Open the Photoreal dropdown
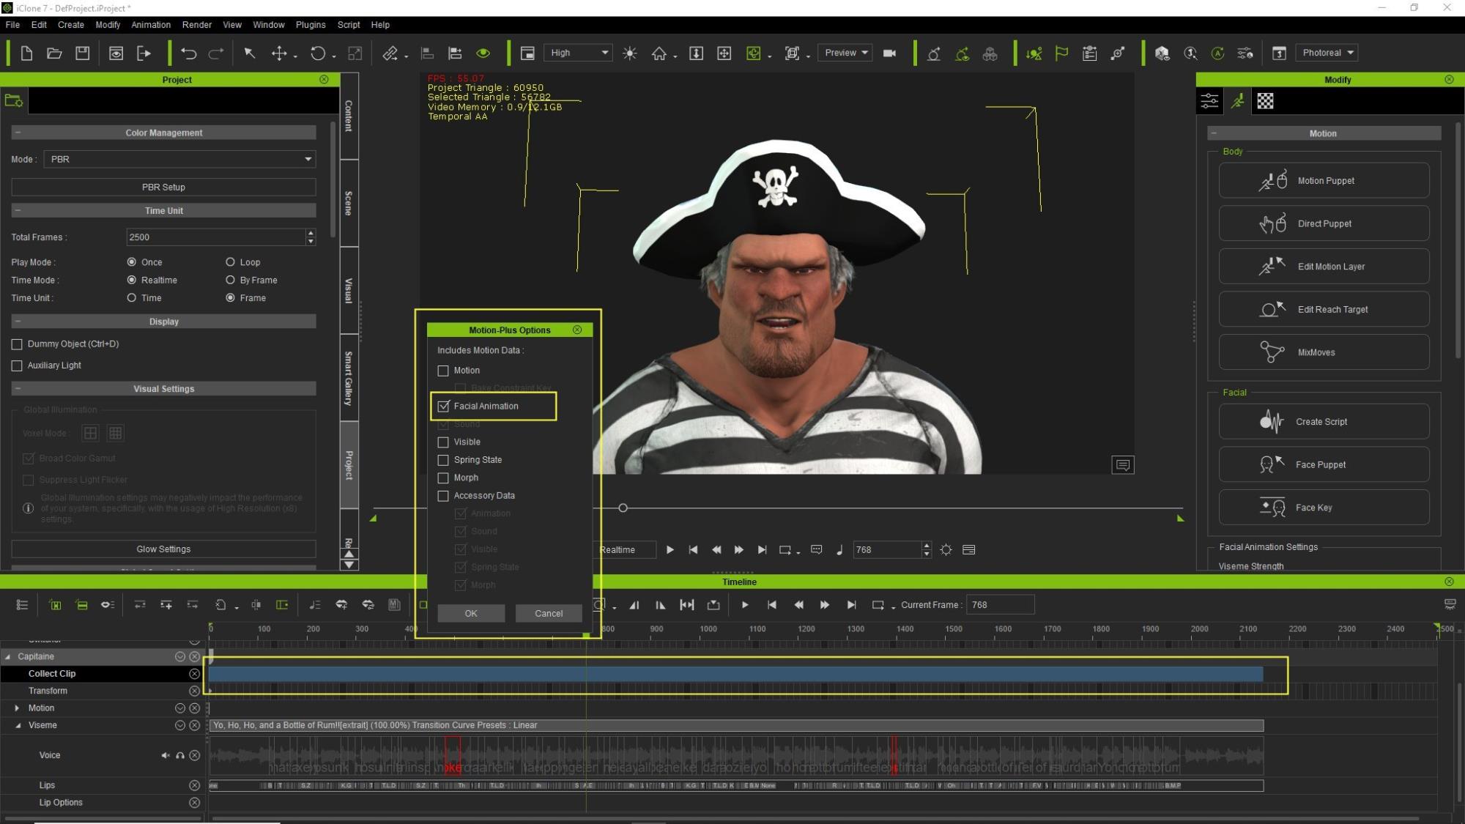This screenshot has height=824, width=1465. click(x=1327, y=53)
